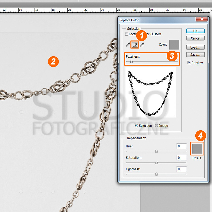Toggle the Preview checkbox
Image resolution: width=212 pixels, height=212 pixels.
coord(189,62)
